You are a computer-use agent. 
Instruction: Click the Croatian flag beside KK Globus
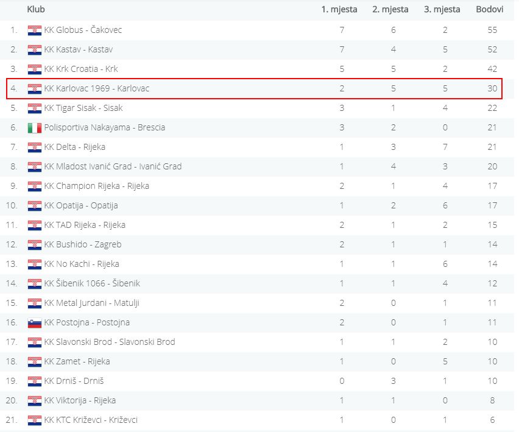click(x=34, y=30)
